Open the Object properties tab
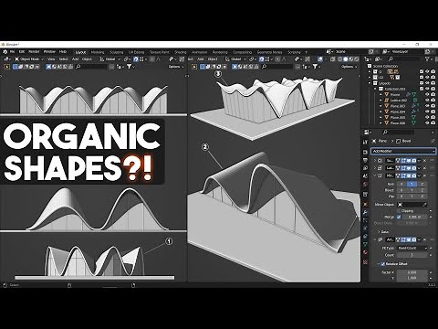Viewport: 438px width, 329px height. [x=365, y=204]
